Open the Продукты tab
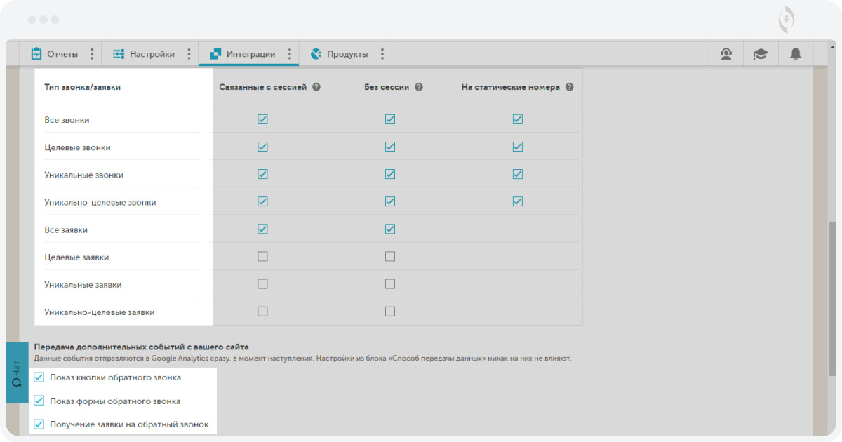 [x=346, y=54]
